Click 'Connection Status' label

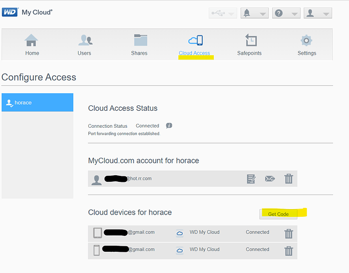107,126
